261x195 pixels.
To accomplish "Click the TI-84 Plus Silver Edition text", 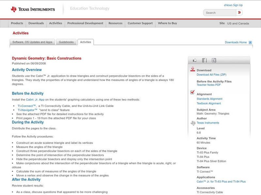I will point(211,161).
